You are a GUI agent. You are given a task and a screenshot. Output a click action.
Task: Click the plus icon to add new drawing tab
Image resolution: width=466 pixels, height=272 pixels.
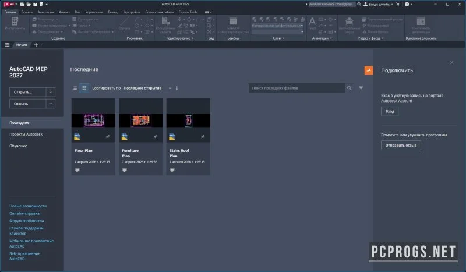point(36,45)
